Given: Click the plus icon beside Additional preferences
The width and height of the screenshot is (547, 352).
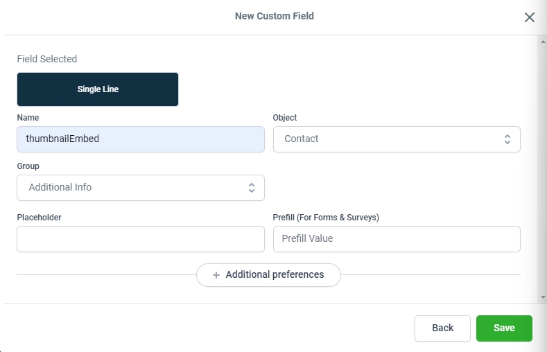Looking at the screenshot, I should [x=216, y=275].
